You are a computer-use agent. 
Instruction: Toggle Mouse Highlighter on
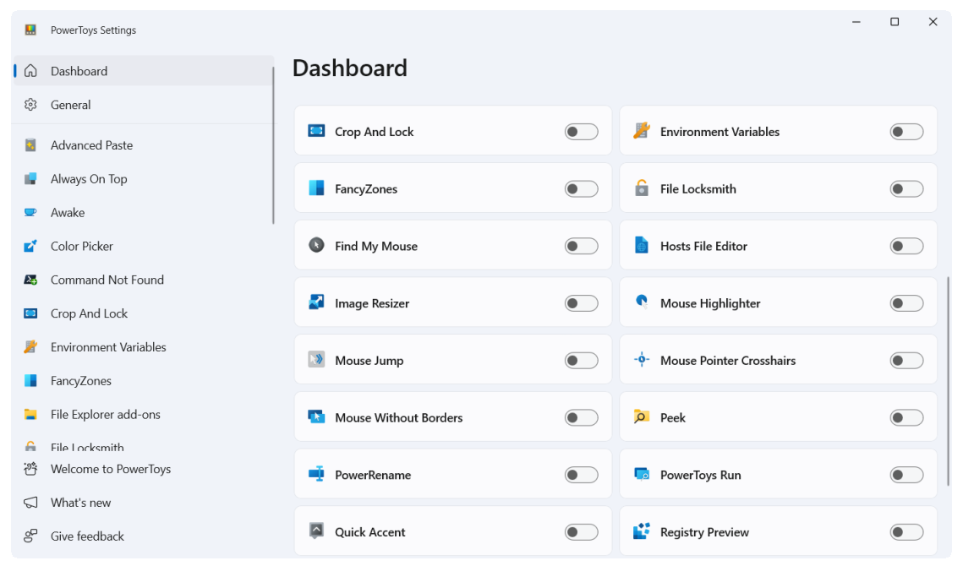point(906,303)
